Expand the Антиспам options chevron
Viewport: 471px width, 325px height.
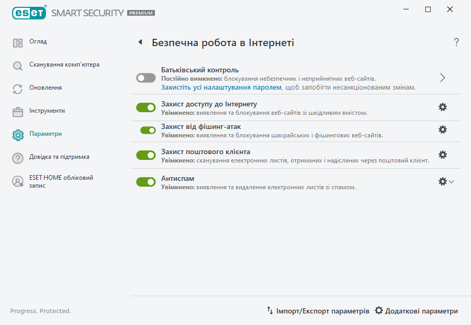[451, 182]
